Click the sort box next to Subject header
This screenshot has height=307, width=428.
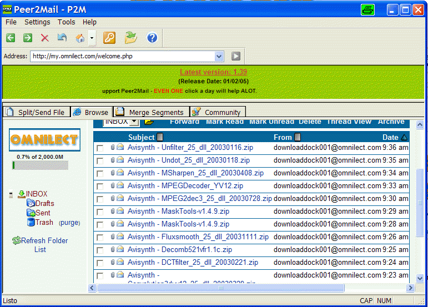coord(160,137)
